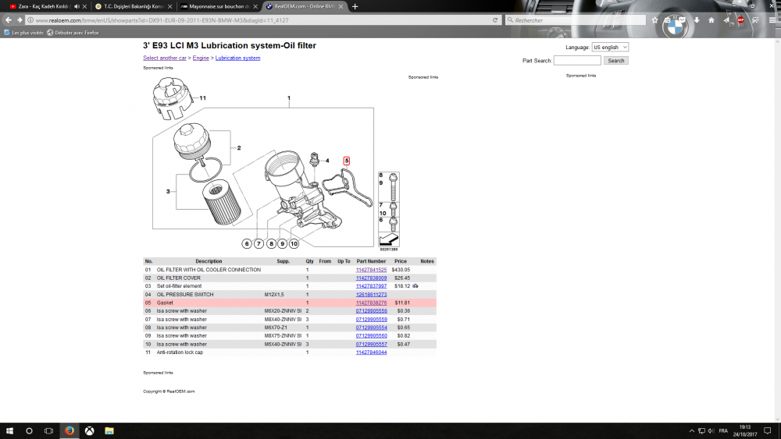Click the oil filter parts diagram image
781x439 pixels.
[276, 164]
